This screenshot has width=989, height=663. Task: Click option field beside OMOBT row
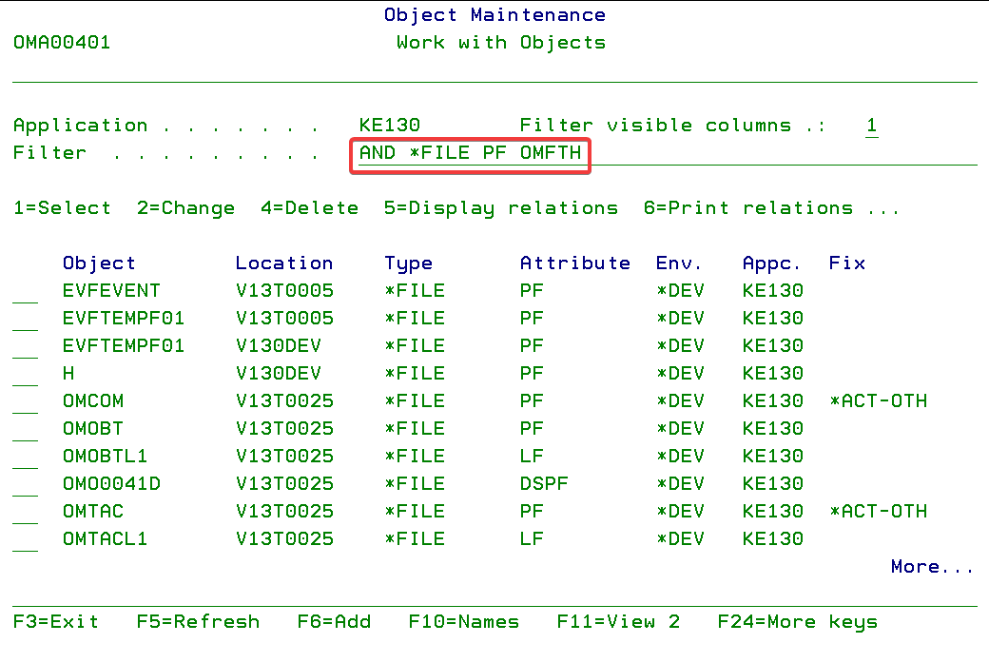point(26,429)
